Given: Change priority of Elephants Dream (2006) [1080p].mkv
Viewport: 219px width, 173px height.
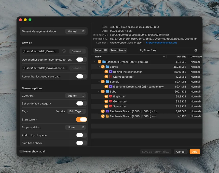Looking at the screenshot, I should tap(196, 111).
